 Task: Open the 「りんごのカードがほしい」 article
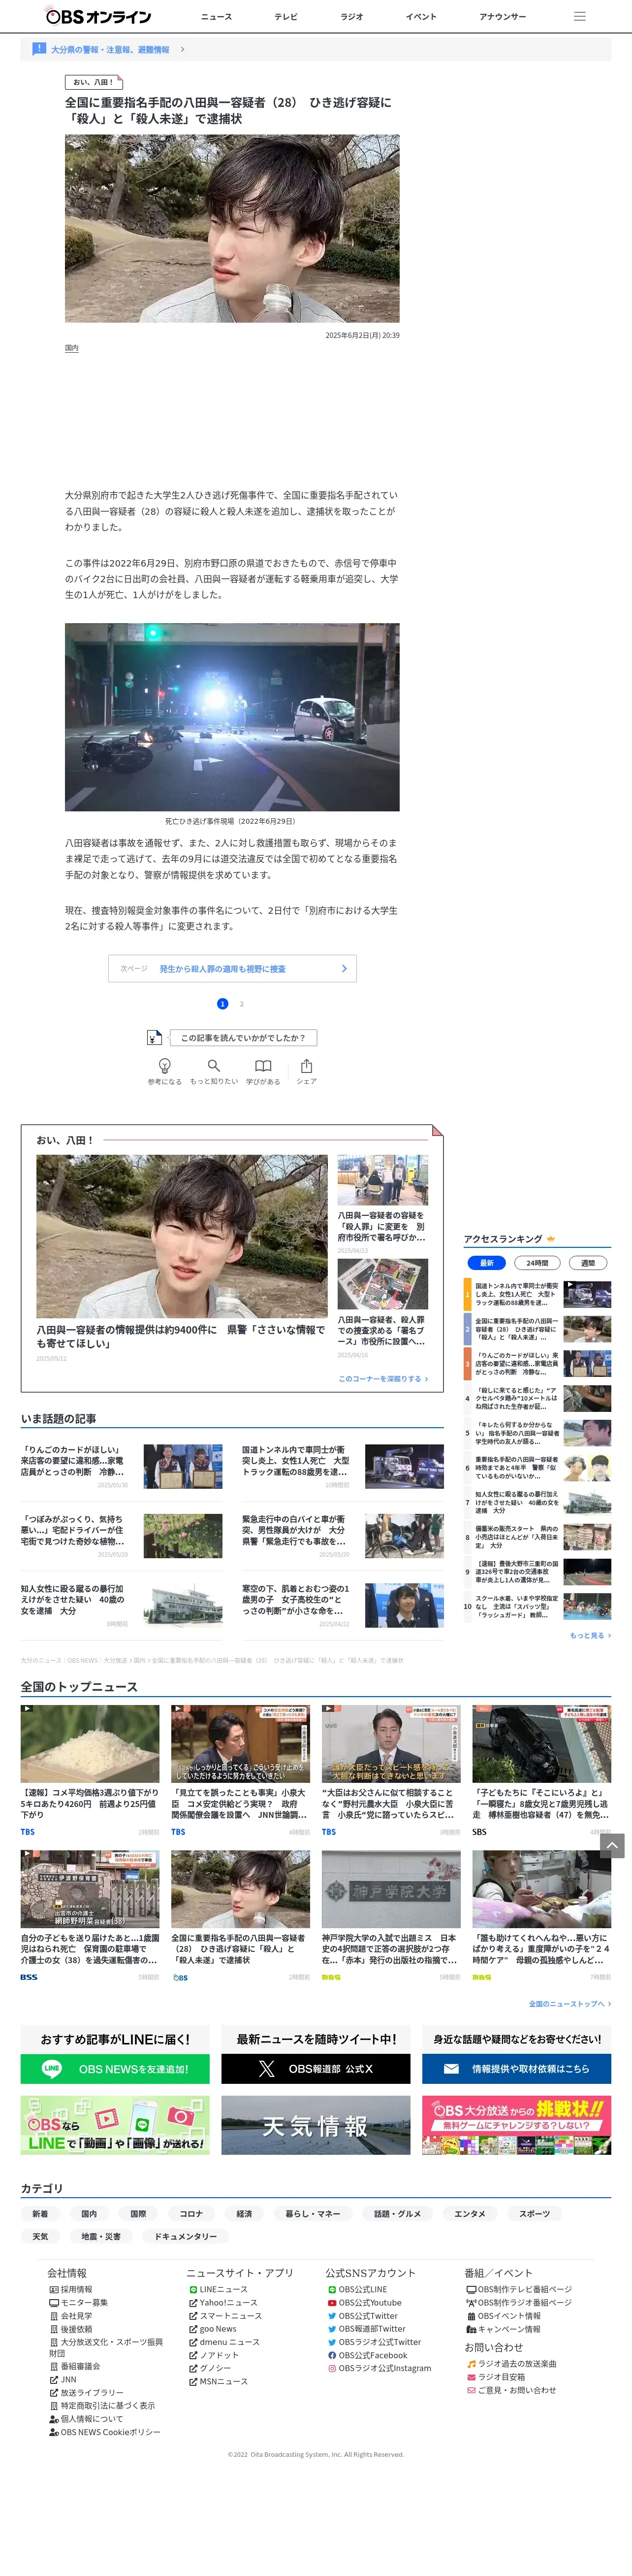(122, 1466)
